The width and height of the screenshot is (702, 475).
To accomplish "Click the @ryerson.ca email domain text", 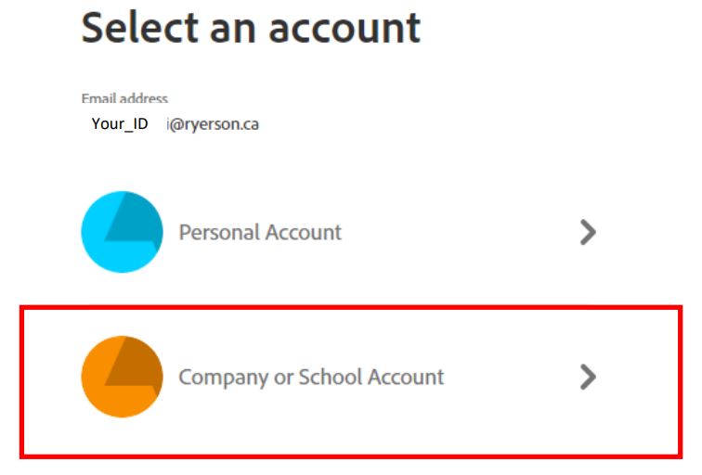I will (214, 123).
